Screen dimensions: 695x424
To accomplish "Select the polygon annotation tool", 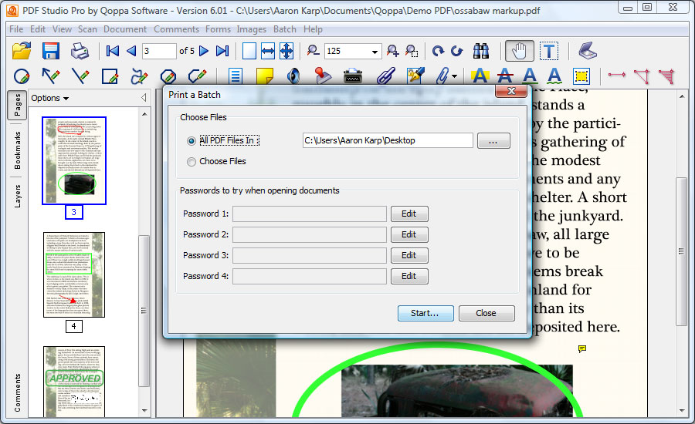I will (168, 76).
